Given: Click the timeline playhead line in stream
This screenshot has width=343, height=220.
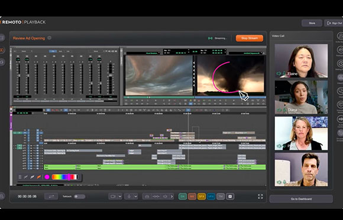Looking at the screenshot, I should tap(188, 140).
